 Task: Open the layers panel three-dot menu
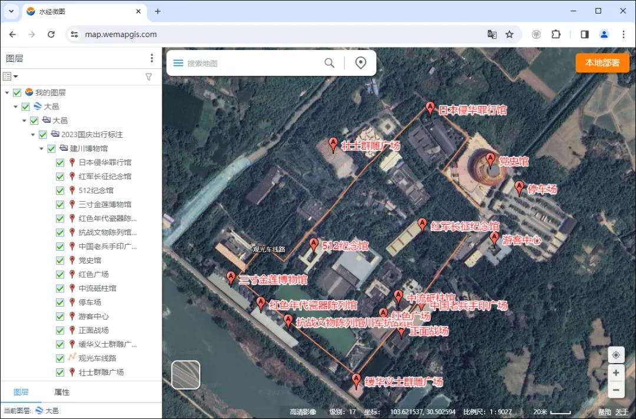click(x=152, y=58)
